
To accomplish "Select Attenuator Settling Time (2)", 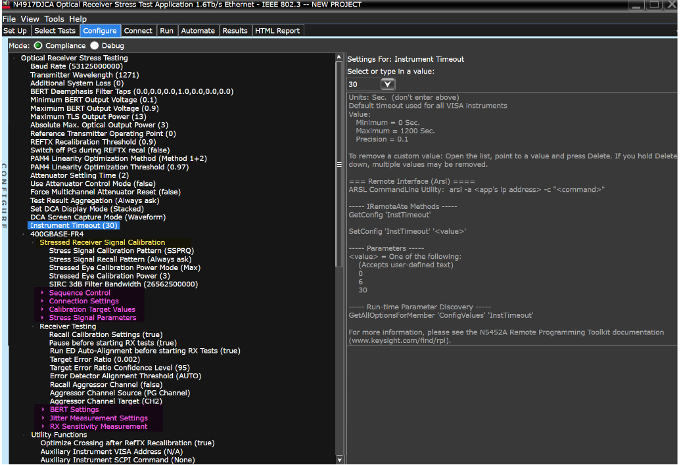I will point(80,175).
